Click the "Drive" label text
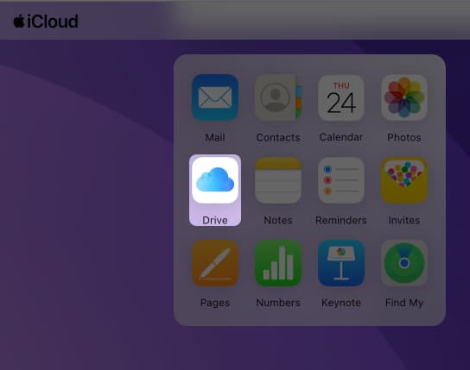The image size is (470, 370). tap(215, 220)
